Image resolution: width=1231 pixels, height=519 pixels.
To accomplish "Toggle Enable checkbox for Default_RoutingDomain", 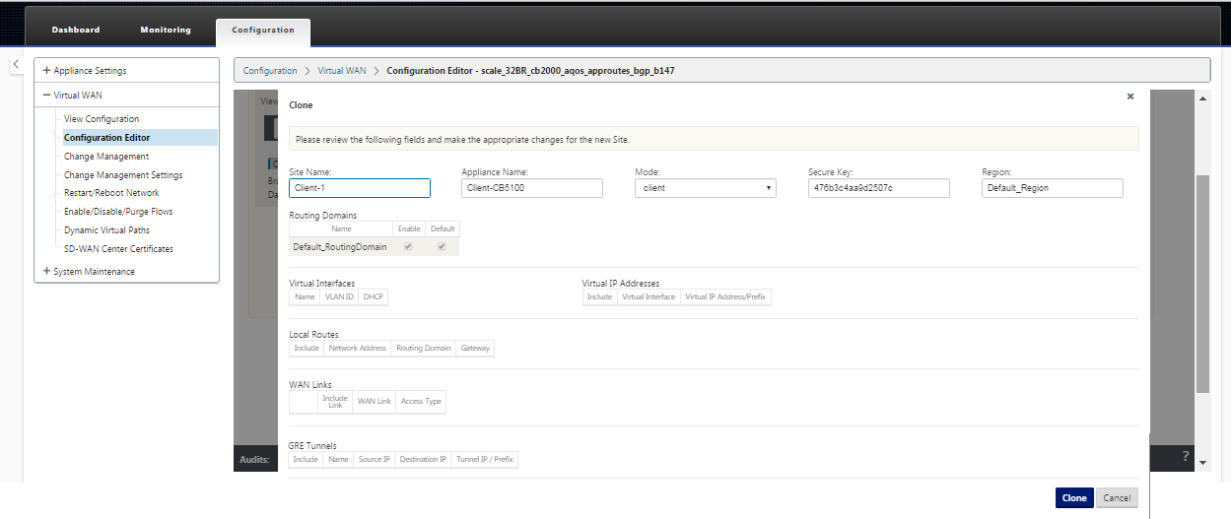I will [x=407, y=246].
